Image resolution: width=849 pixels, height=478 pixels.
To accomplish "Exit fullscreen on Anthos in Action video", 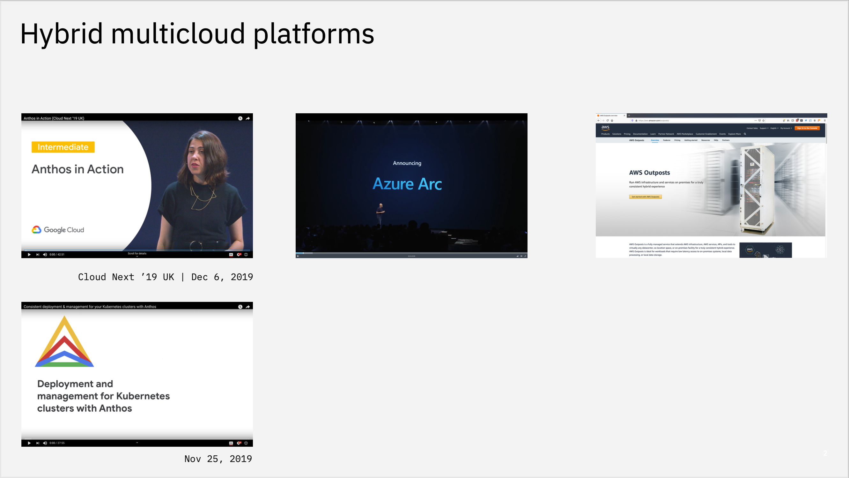I will pos(246,255).
